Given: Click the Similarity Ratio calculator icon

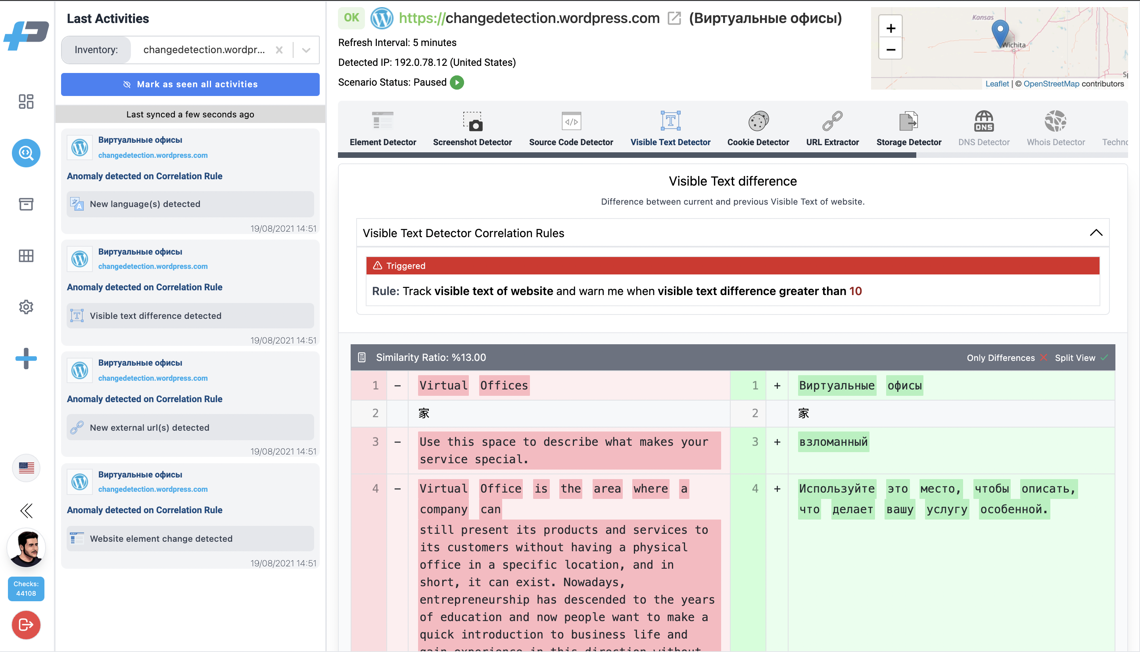Looking at the screenshot, I should click(362, 357).
